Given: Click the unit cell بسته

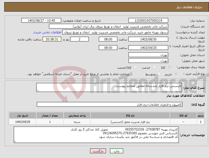Looking at the screenshot, I should (x=77, y=122).
